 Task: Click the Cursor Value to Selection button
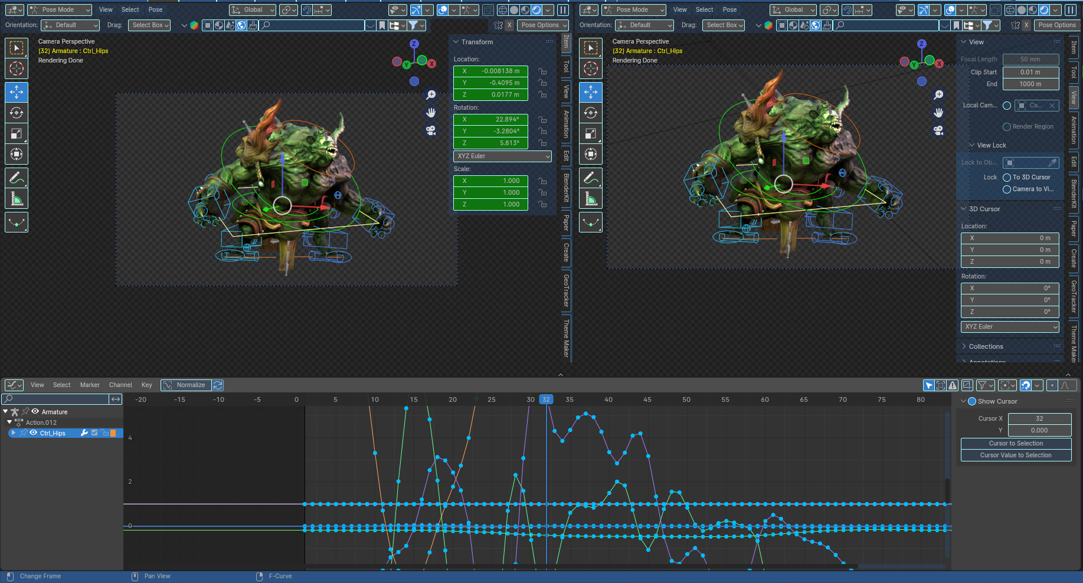[x=1016, y=456]
